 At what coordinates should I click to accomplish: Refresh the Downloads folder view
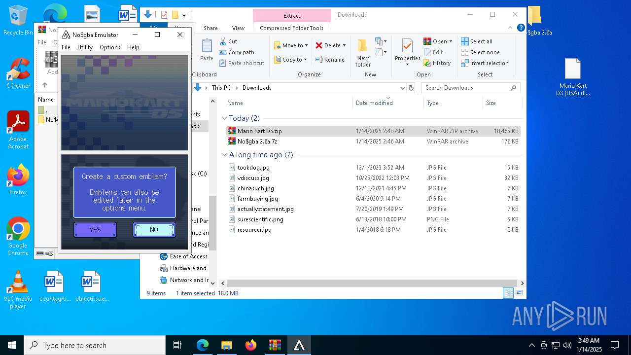tap(411, 88)
